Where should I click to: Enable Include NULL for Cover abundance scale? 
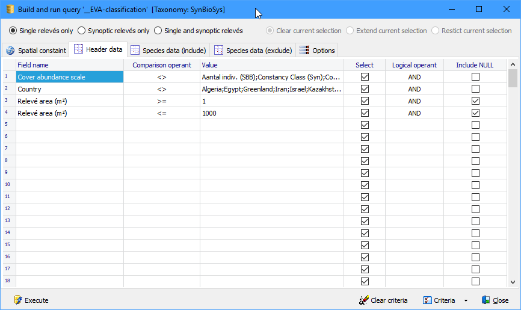click(x=475, y=77)
